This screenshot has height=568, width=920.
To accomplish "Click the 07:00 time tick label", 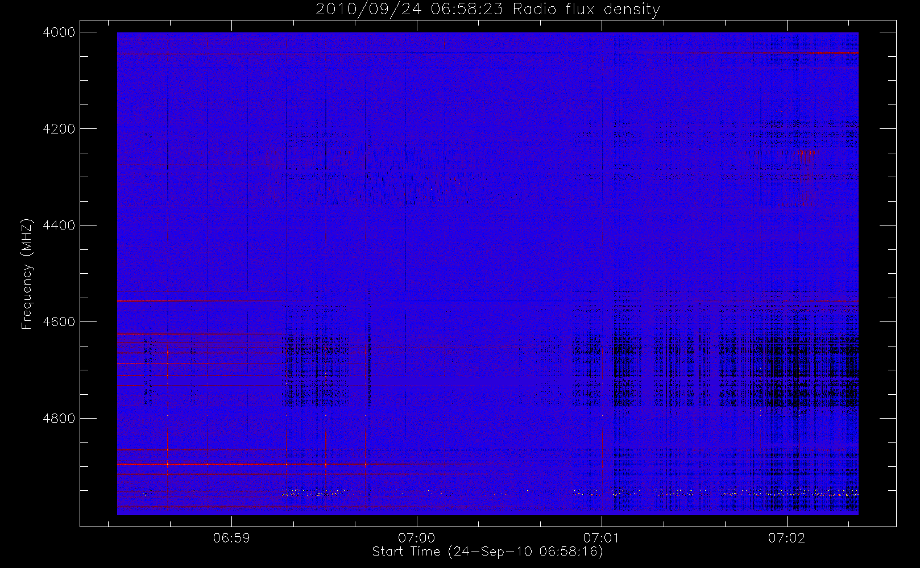I will (417, 538).
